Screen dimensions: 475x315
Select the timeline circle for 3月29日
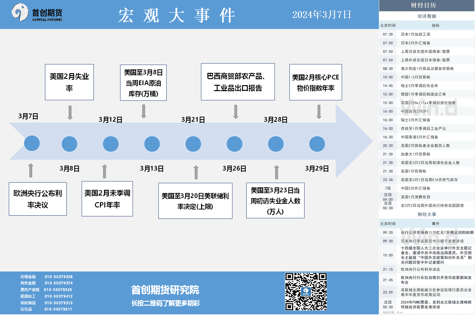[317, 144]
